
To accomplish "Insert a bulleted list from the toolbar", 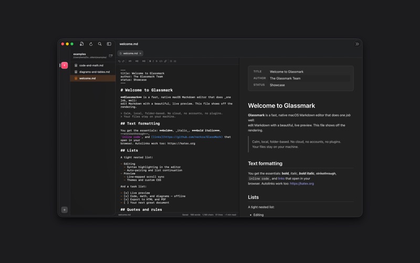I will pyautogui.click(x=171, y=61).
